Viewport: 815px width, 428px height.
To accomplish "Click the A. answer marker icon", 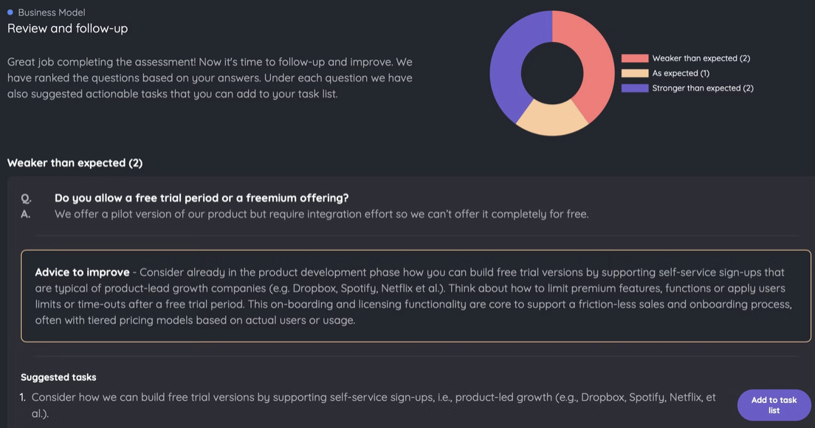I will pyautogui.click(x=25, y=214).
